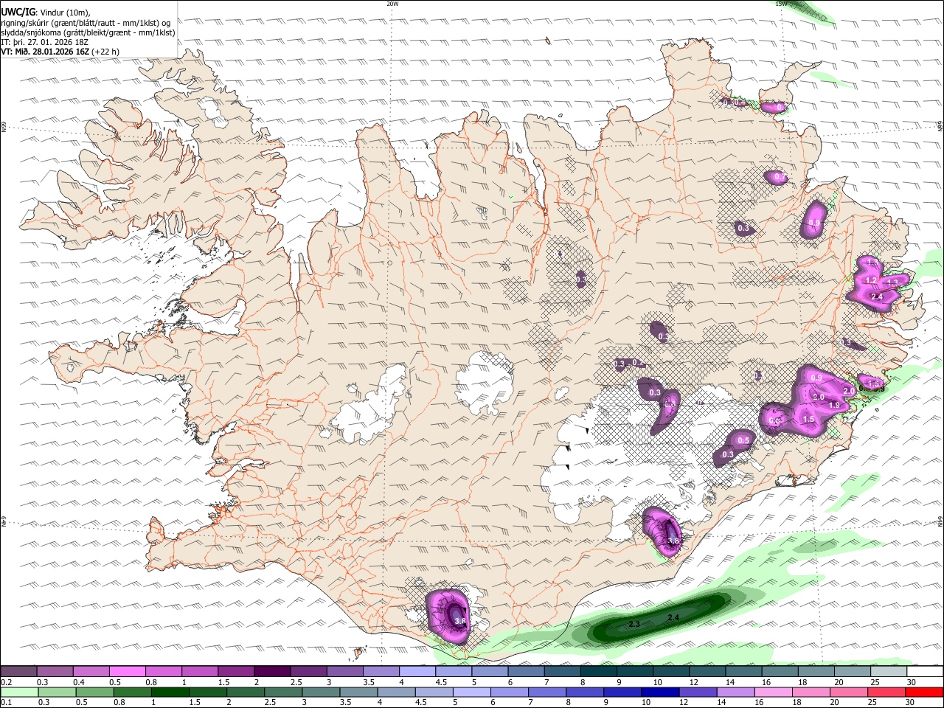This screenshot has width=944, height=708.
Task: Click the 'slydda/snjókoma' legend description line
Action: (x=88, y=32)
